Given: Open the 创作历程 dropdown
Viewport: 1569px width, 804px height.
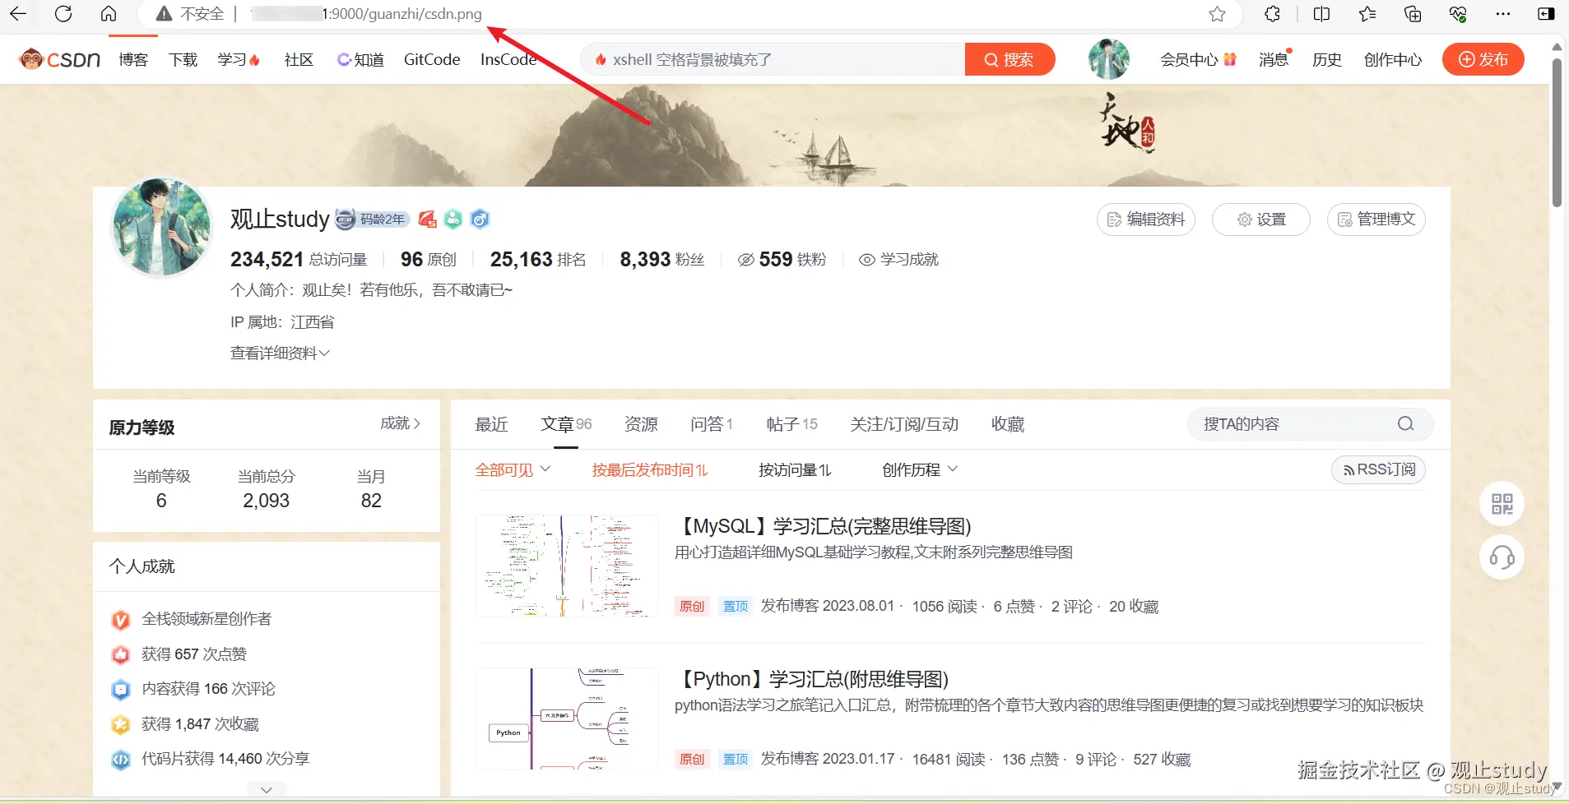Looking at the screenshot, I should 917,469.
